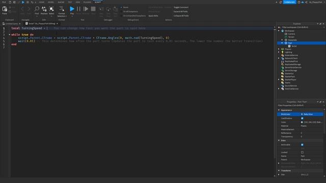Select the Never break-on-error radio option
326x183 pixels.
point(121,7)
